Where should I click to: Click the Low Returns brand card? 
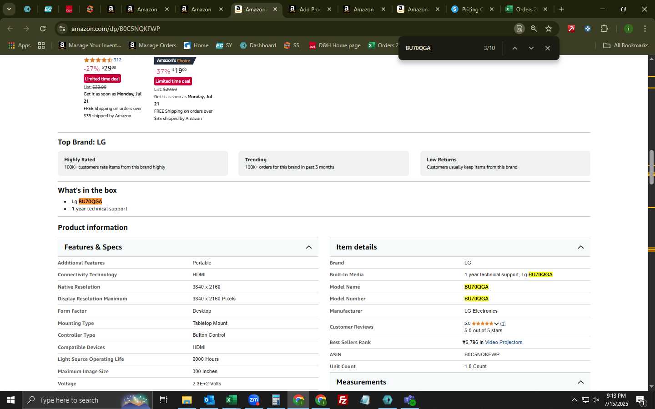point(505,163)
